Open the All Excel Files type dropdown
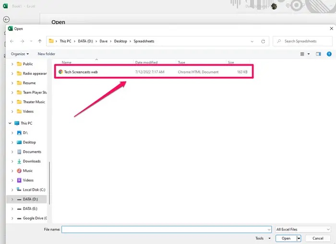Viewport: 336px width, 244px height. click(303, 230)
